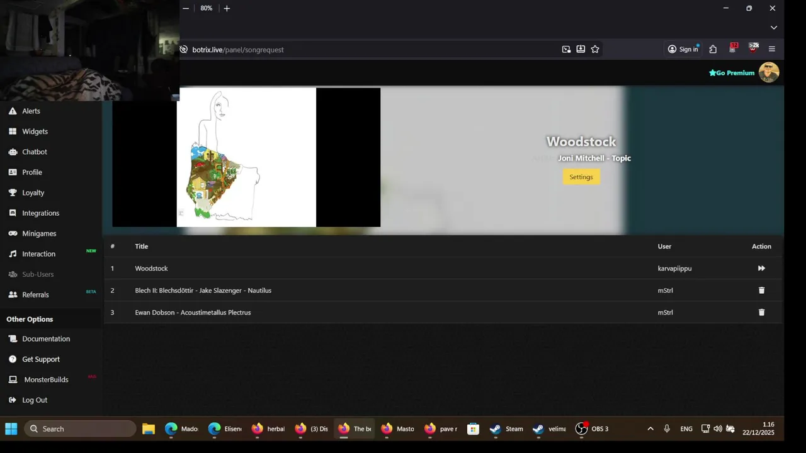Viewport: 806px width, 453px height.
Task: Open the browser extensions puzzle icon
Action: 713,49
